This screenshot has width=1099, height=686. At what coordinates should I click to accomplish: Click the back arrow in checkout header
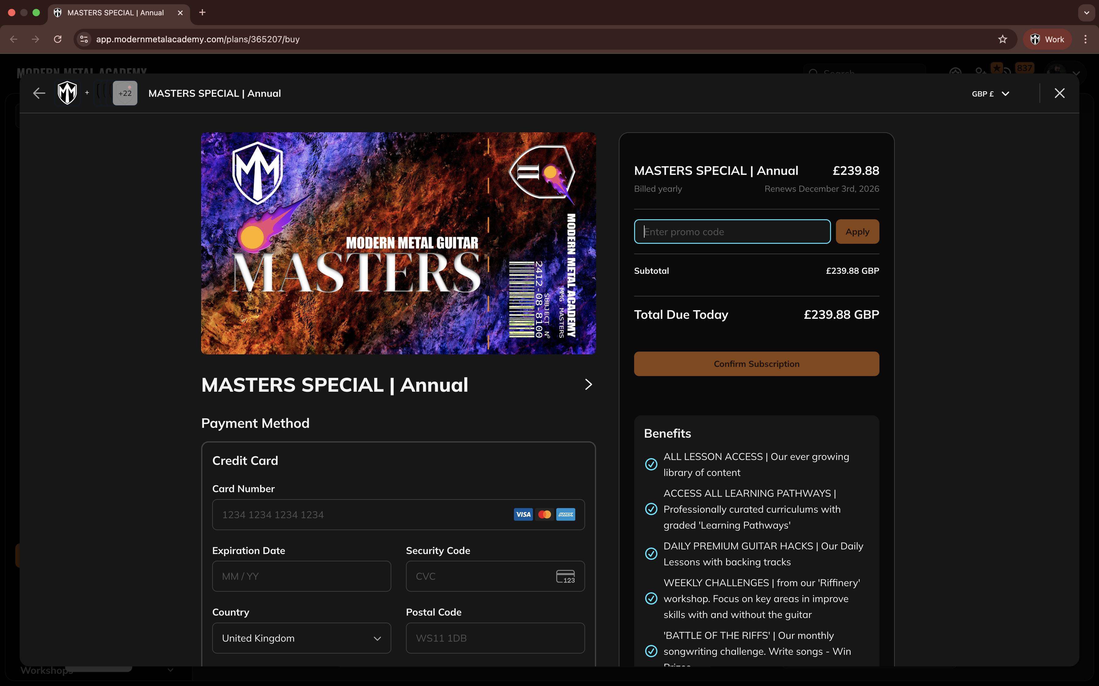tap(39, 93)
